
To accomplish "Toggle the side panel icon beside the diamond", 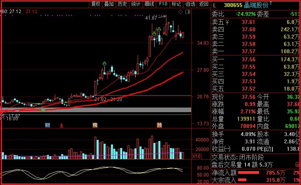I will 188,12.
